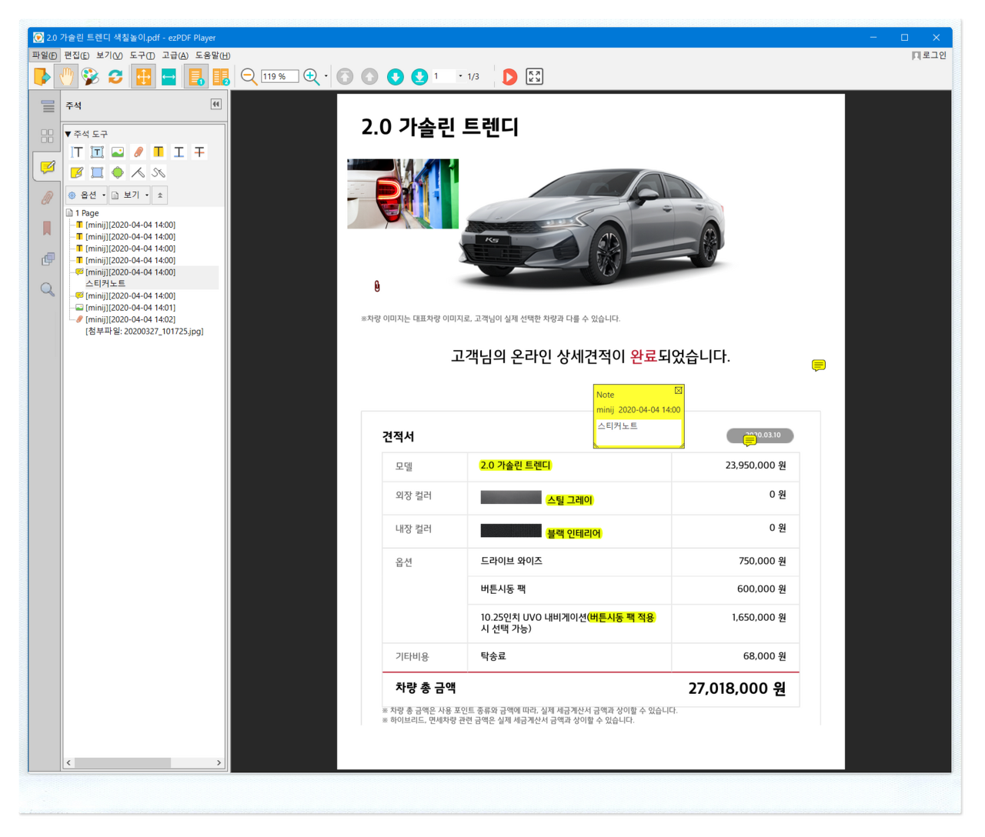Select the typewriter text tool
The height and width of the screenshot is (837, 985).
tap(77, 152)
